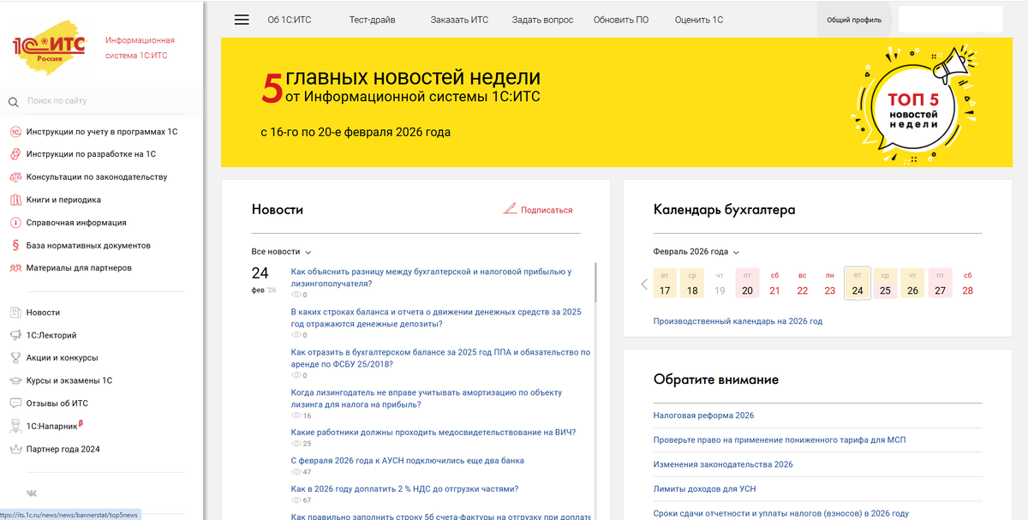Select calendar day 25 ср

(x=885, y=284)
